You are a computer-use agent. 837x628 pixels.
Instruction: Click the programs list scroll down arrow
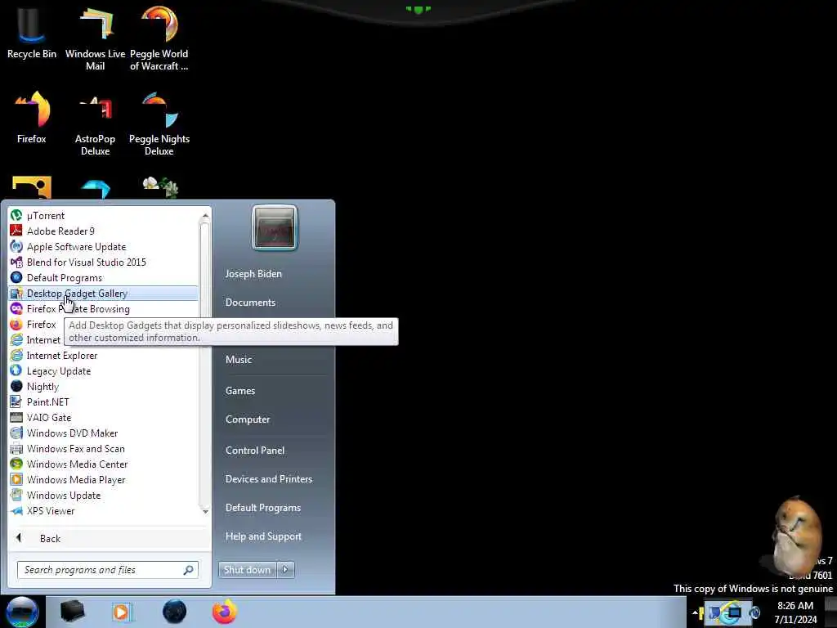(x=205, y=511)
